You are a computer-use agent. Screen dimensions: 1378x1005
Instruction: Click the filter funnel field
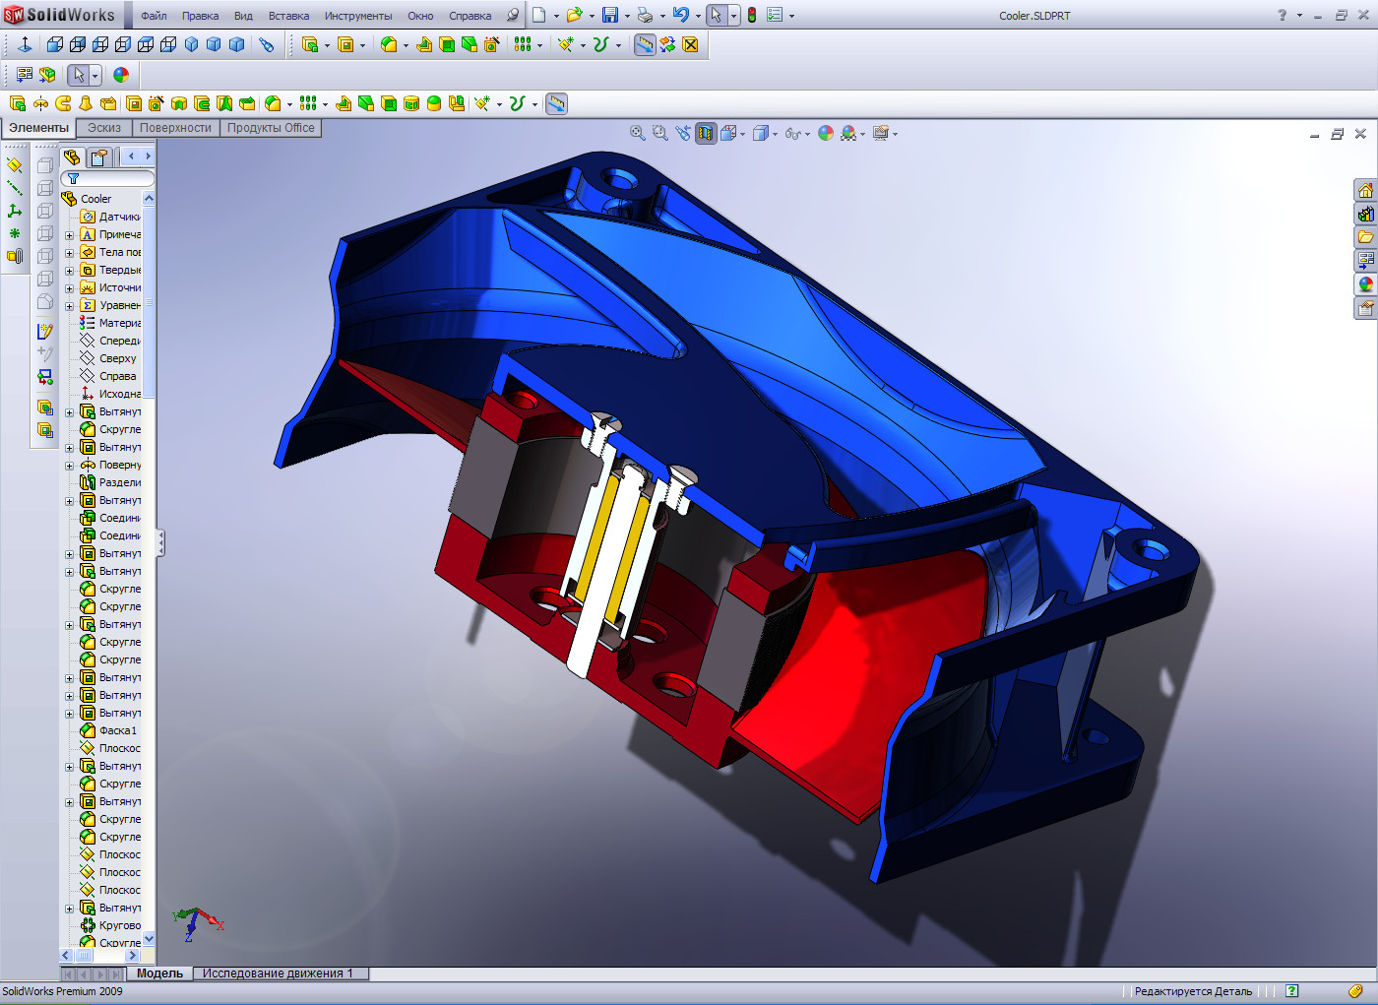coord(107,178)
